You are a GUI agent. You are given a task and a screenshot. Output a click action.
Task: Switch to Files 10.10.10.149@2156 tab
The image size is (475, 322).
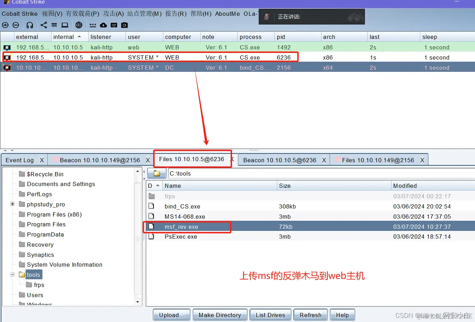pyautogui.click(x=378, y=160)
